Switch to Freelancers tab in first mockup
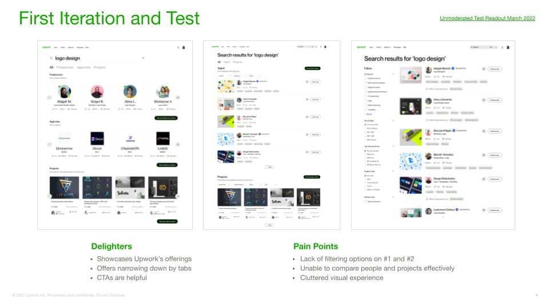Image resolution: width=549 pixels, height=308 pixels. coord(65,67)
